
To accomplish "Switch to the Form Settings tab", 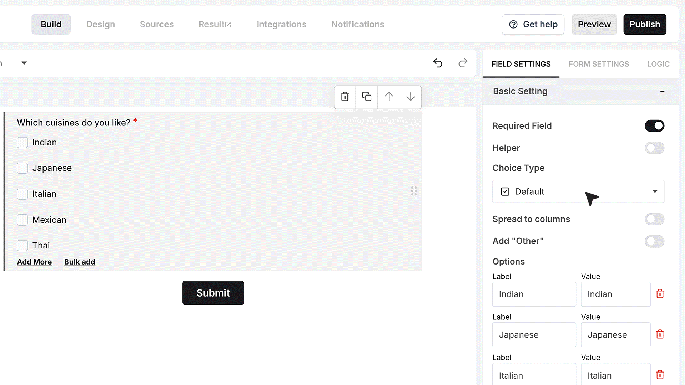I will (599, 64).
